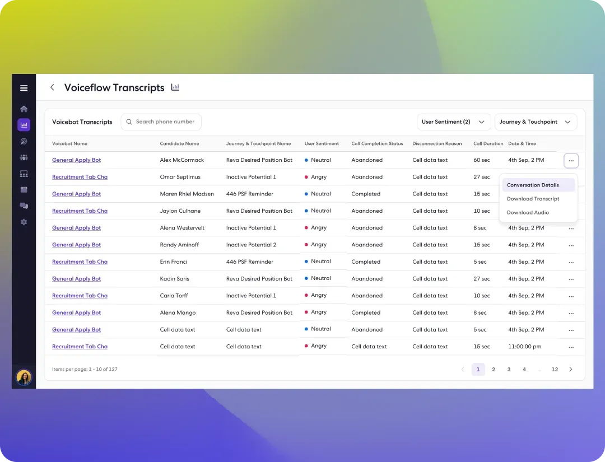
Task: Open the Journey & Touchpoint dropdown
Action: click(x=536, y=122)
